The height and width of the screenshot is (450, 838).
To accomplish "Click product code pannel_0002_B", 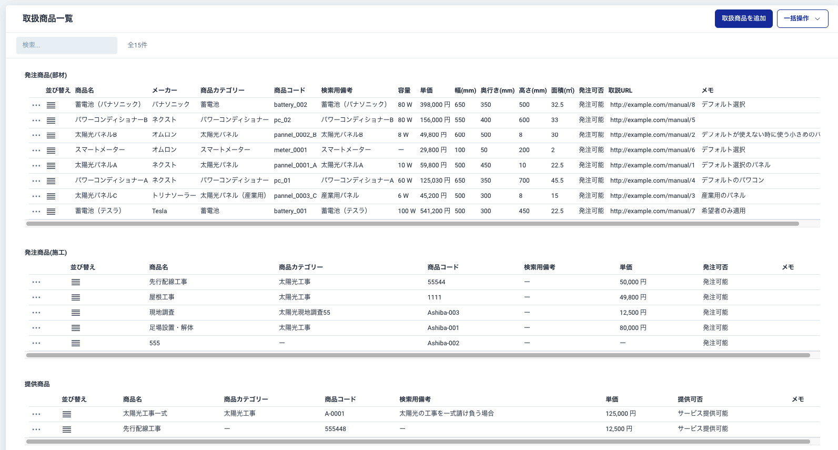I will [x=295, y=135].
